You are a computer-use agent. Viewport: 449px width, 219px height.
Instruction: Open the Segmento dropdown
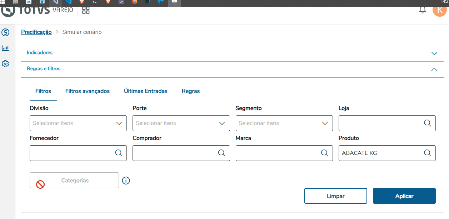tap(284, 123)
